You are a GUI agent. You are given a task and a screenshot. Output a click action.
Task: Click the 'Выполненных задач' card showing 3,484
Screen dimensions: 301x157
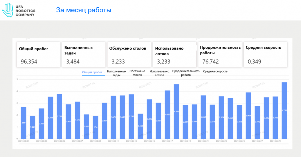tap(84, 55)
